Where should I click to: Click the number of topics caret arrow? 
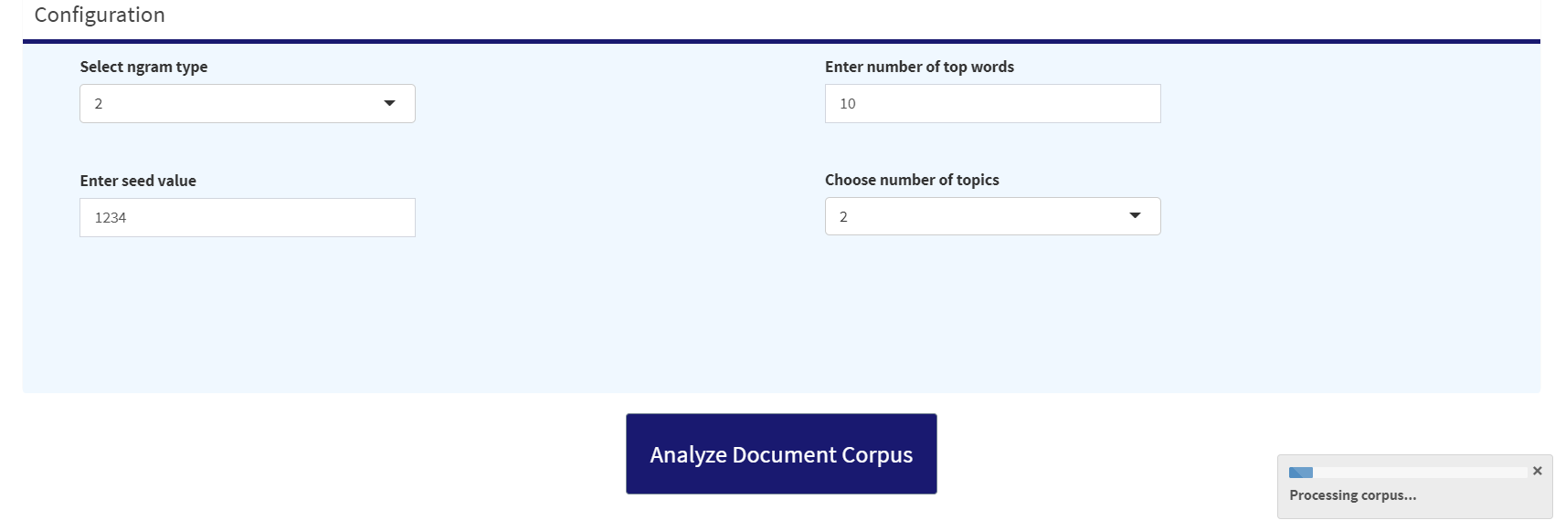[1136, 216]
